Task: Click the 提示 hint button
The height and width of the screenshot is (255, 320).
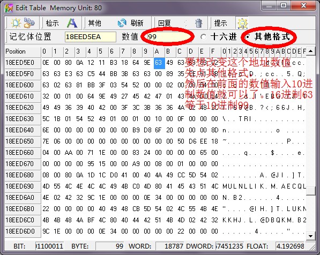Action: pyautogui.click(x=220, y=23)
